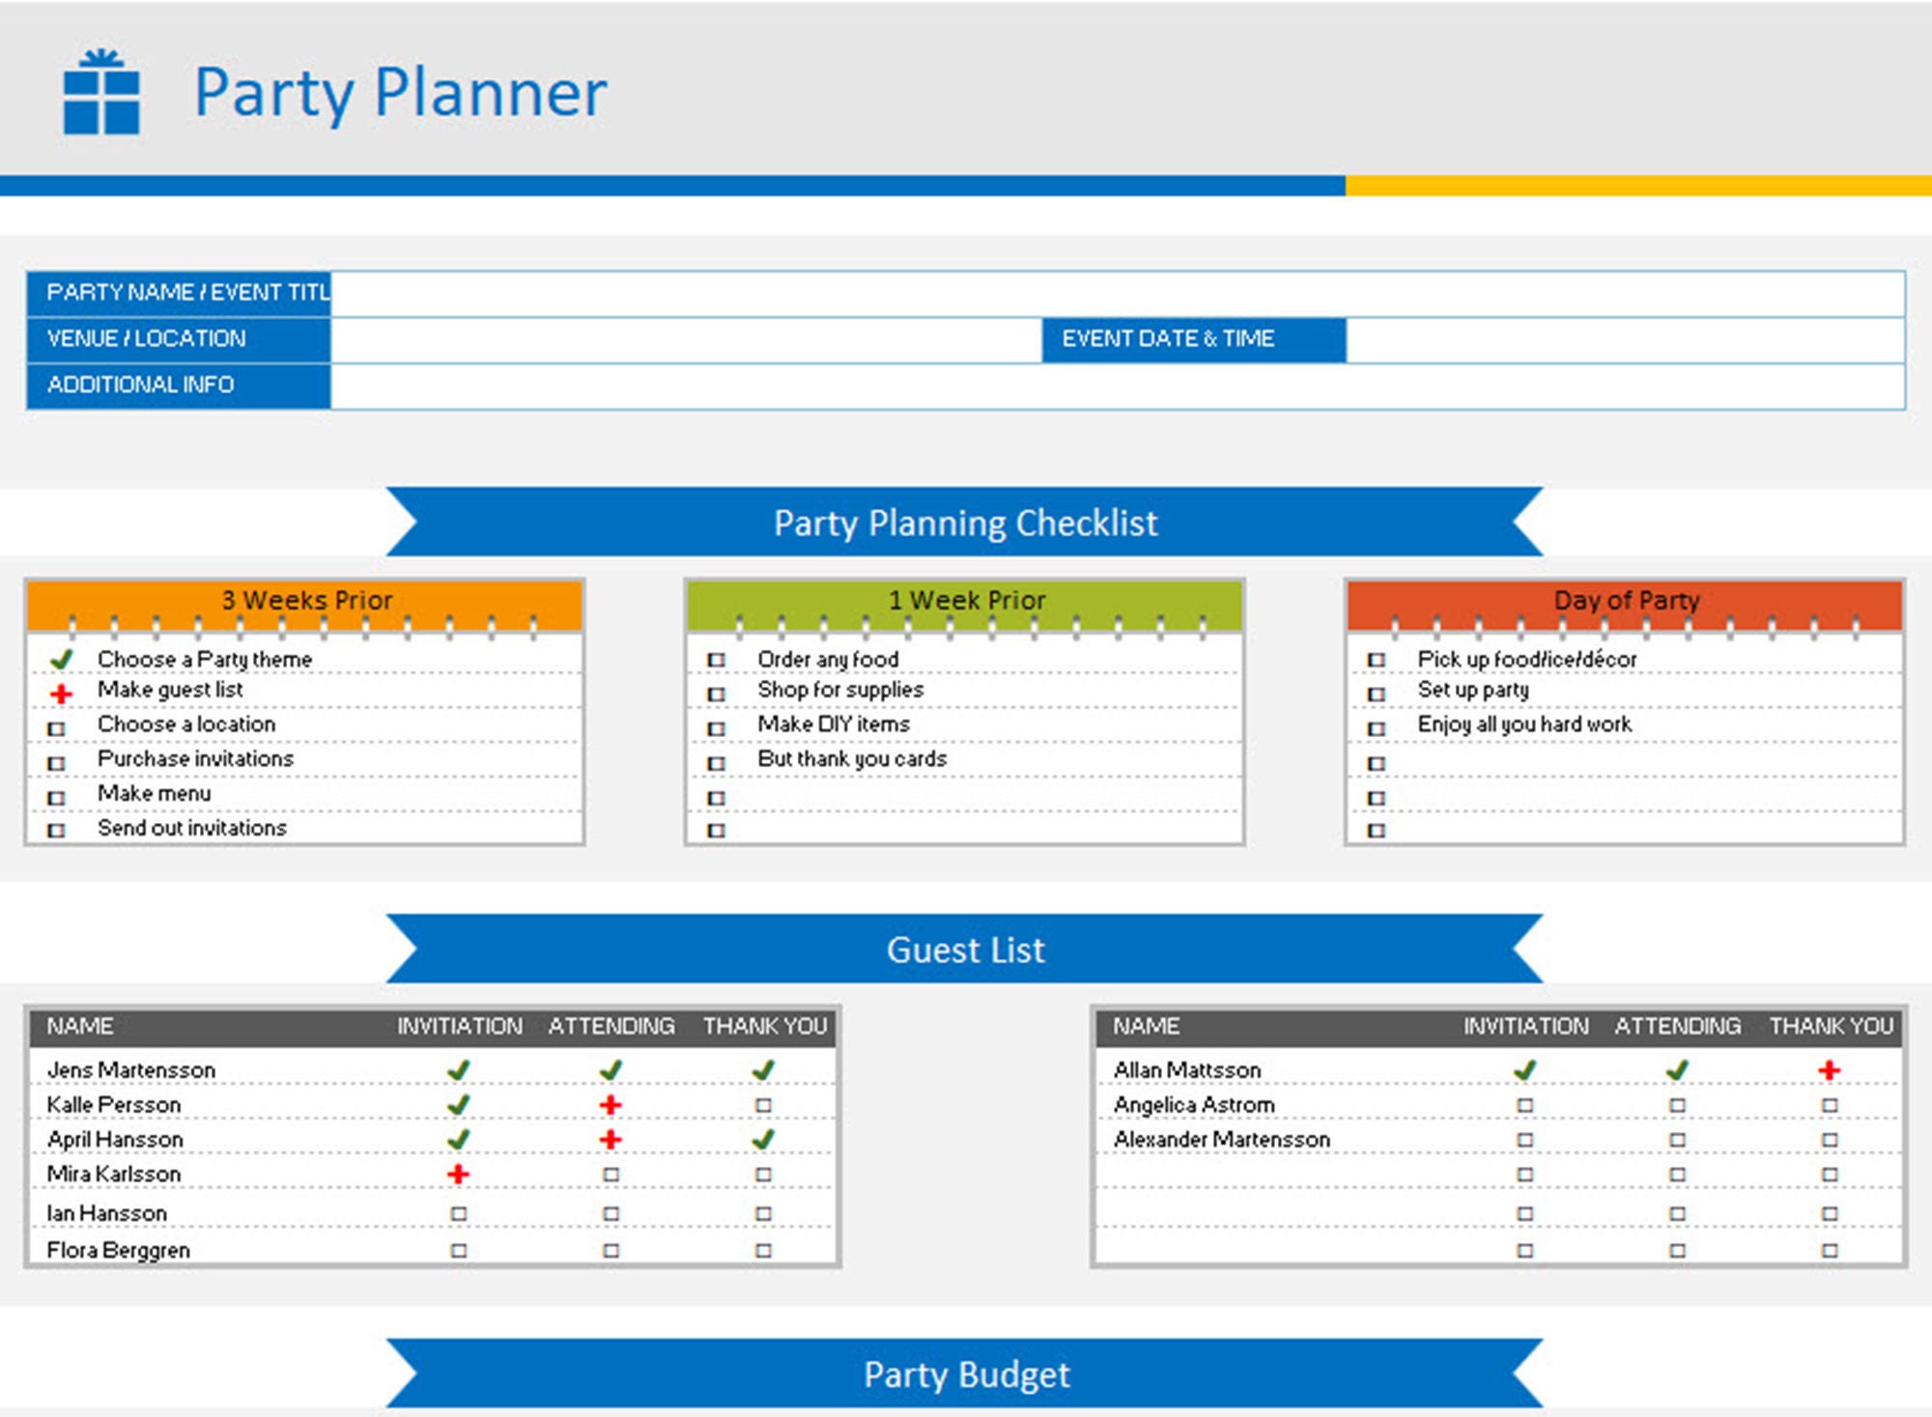
Task: Click April Hansson's invitation checkmark
Action: [x=459, y=1139]
